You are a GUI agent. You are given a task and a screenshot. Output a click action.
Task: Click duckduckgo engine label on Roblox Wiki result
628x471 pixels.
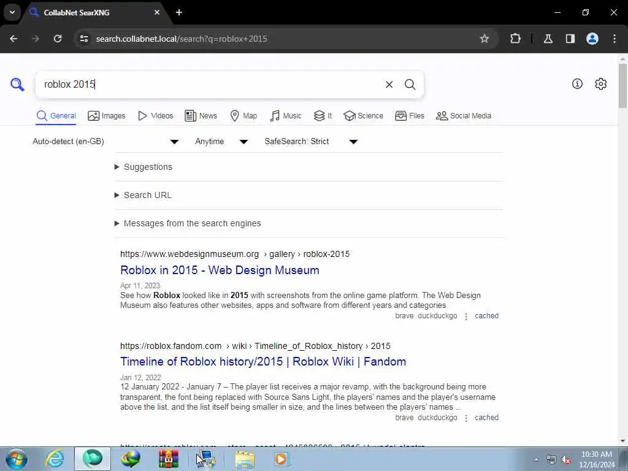437,417
